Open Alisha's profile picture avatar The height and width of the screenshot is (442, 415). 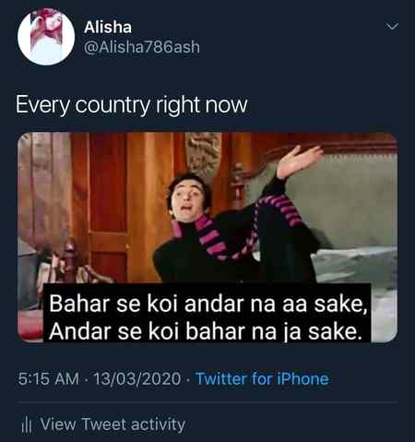point(46,37)
